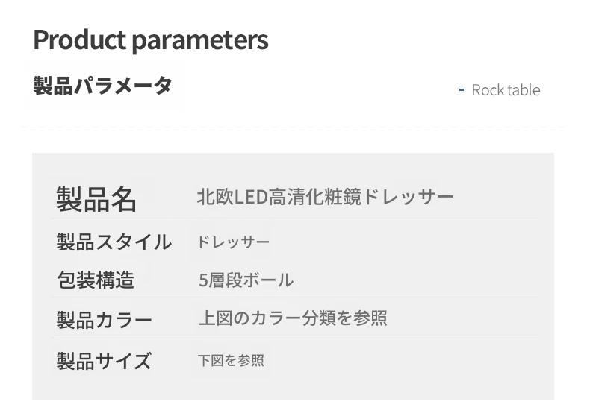590x416 pixels.
Task: Select the 製品パラメータ subtitle text
Action: pos(103,86)
